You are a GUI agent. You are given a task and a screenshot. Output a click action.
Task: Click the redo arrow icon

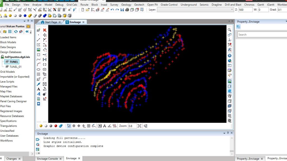tap(117, 10)
